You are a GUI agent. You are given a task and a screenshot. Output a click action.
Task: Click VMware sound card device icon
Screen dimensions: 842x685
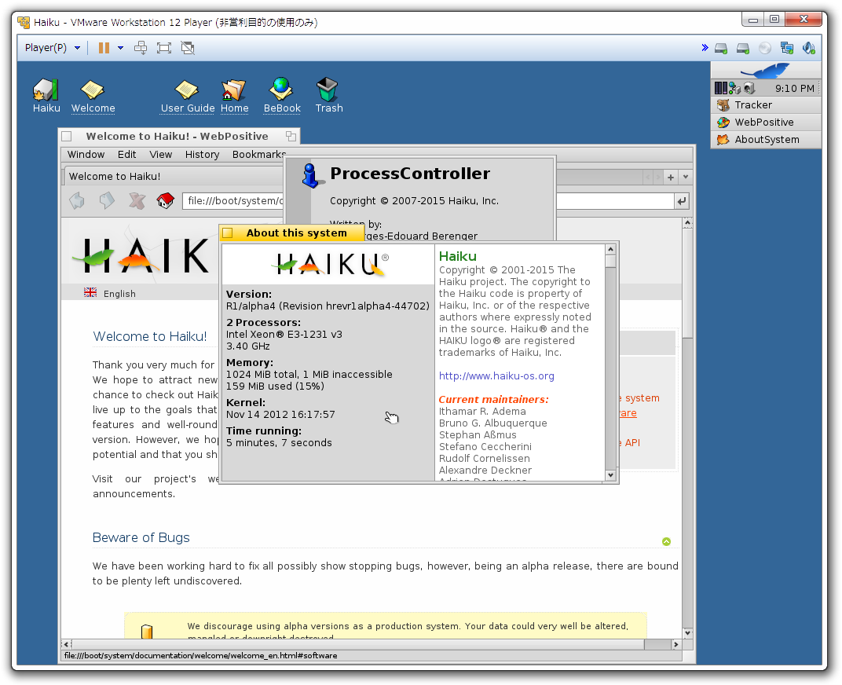point(809,49)
